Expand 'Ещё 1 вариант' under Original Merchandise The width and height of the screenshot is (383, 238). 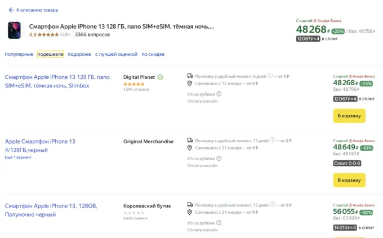(18, 157)
